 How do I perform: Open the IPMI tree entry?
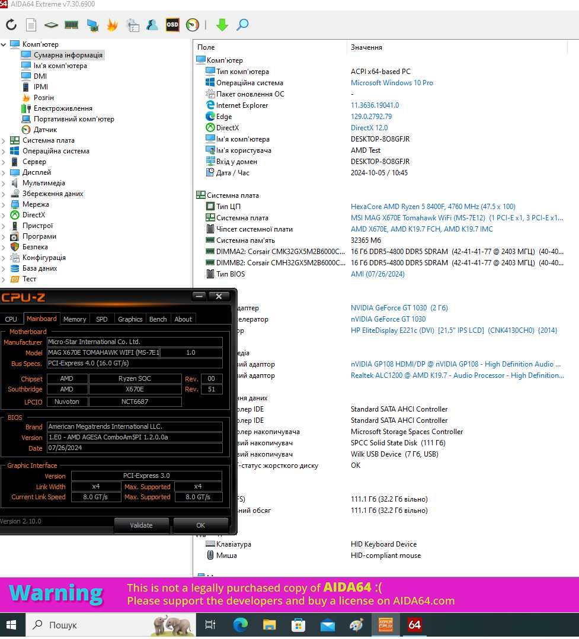click(x=40, y=87)
